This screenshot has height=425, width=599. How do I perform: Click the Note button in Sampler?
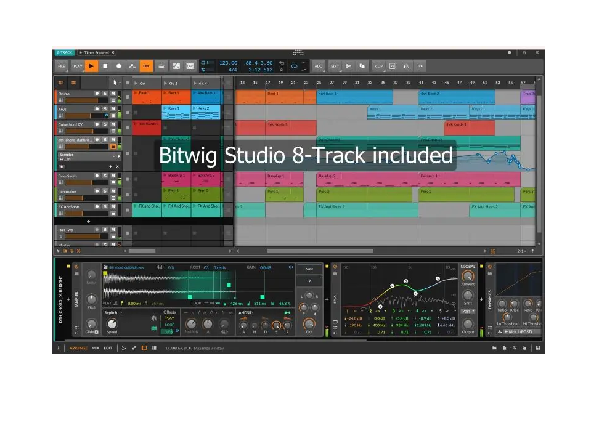[x=309, y=269]
